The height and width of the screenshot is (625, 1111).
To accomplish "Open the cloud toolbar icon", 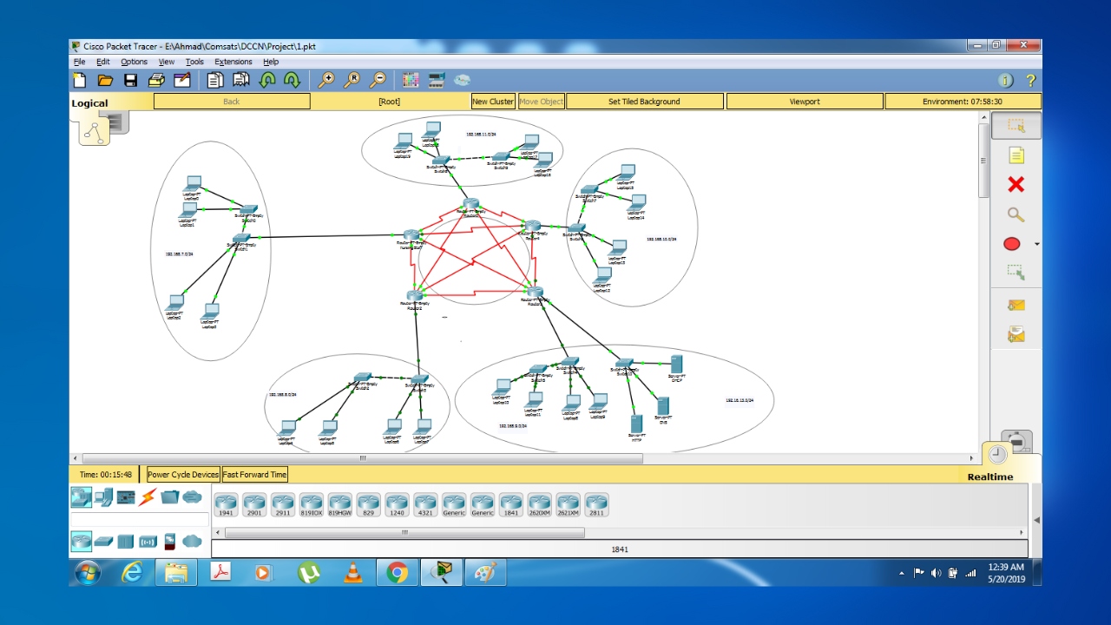I will pyautogui.click(x=462, y=80).
